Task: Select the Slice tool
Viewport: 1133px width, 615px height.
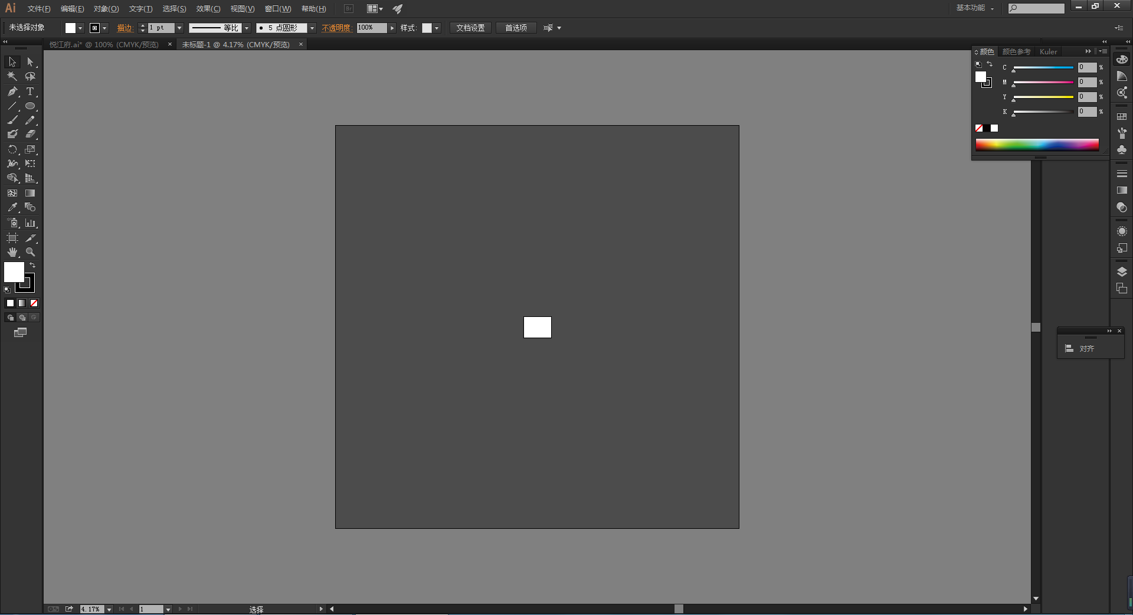Action: coord(30,238)
